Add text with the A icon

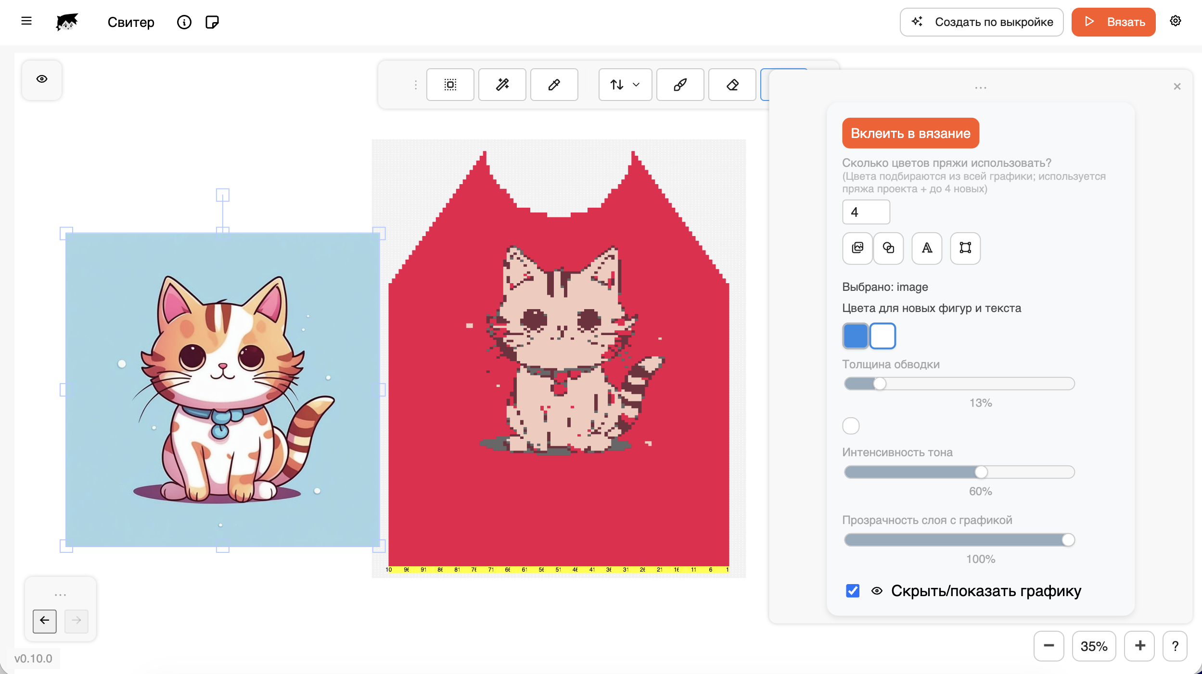(x=927, y=248)
